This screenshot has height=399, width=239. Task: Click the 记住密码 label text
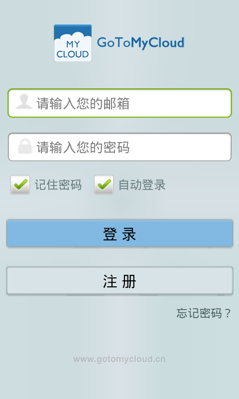[58, 185]
